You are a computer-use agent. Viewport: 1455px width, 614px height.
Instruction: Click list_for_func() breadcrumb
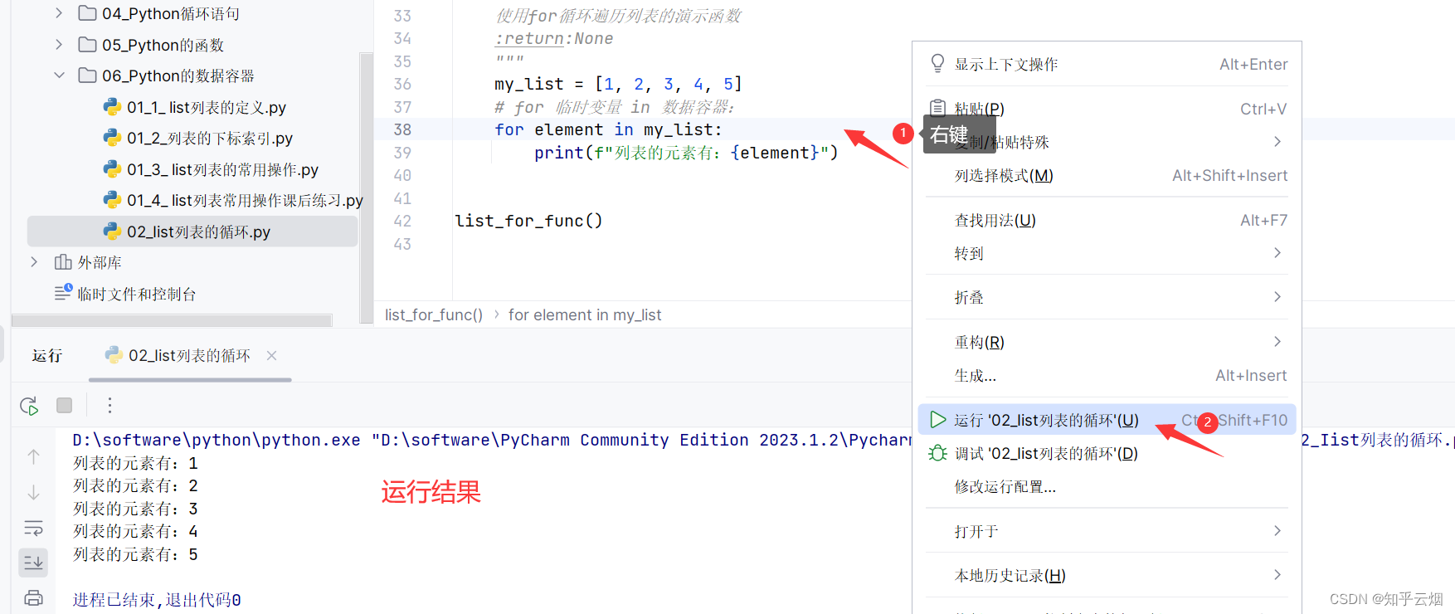click(434, 315)
